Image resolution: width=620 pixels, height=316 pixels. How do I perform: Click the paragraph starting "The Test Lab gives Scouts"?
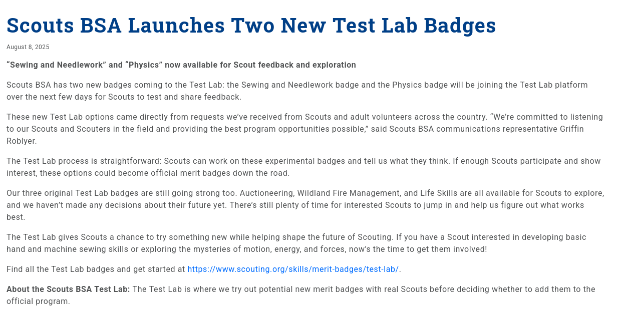tap(295, 243)
